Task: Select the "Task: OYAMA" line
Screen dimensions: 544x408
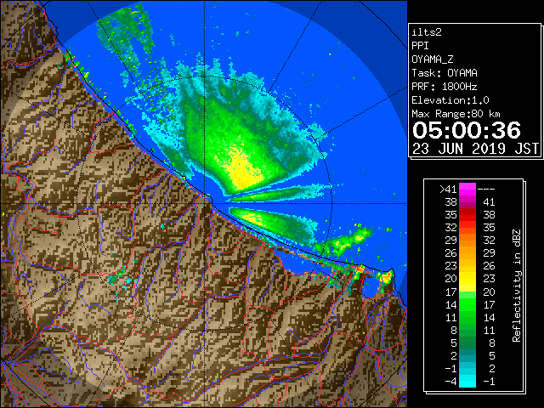Action: coord(445,73)
